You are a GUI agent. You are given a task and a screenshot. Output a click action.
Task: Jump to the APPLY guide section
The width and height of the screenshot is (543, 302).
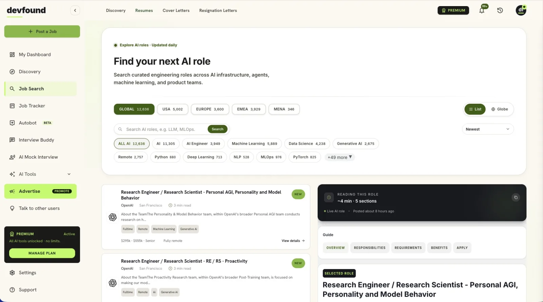pyautogui.click(x=462, y=248)
